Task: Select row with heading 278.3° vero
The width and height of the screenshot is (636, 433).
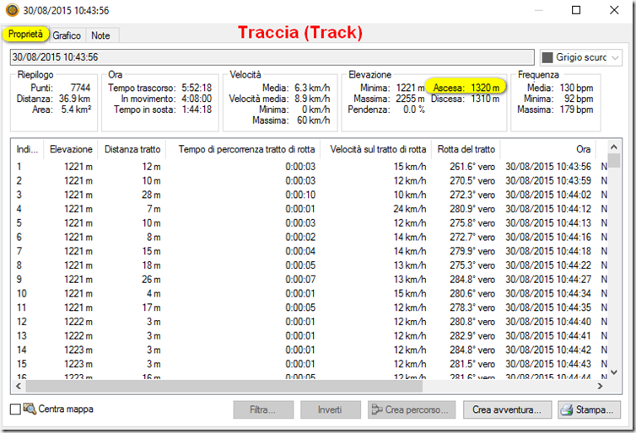Action: point(310,307)
